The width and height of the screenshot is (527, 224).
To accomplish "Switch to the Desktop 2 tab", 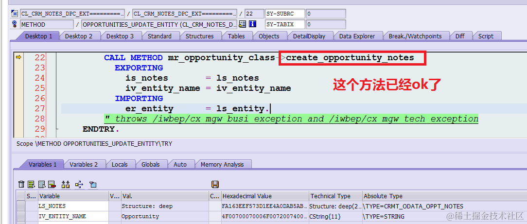I will point(79,36).
